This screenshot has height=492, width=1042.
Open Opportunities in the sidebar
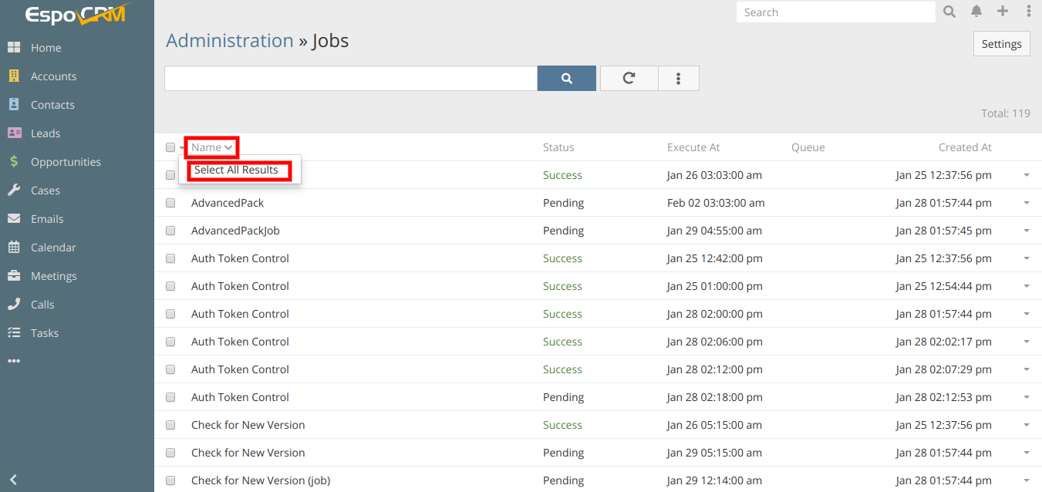(66, 162)
